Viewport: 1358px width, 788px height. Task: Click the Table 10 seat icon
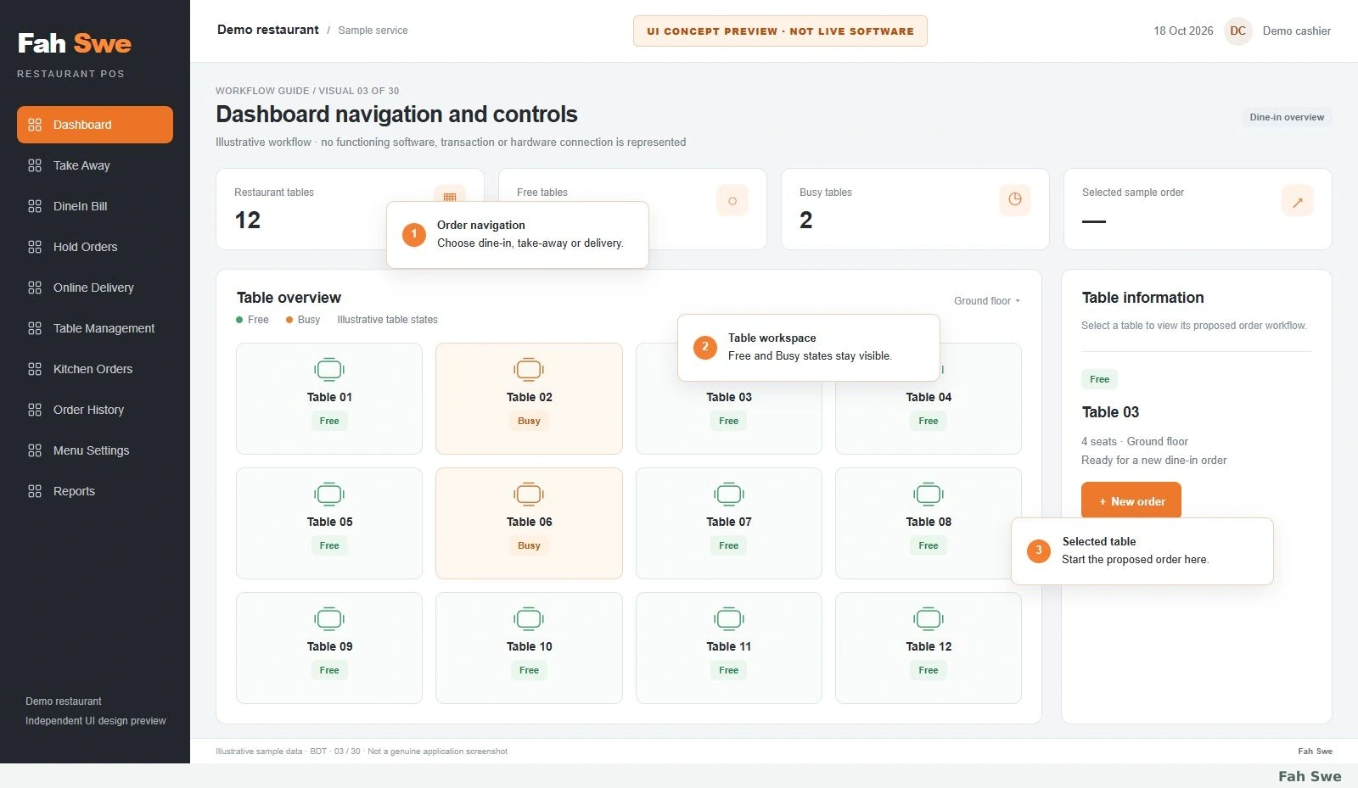[x=529, y=619]
